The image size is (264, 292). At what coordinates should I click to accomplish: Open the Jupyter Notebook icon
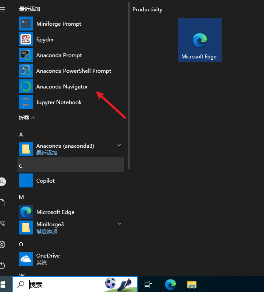pos(26,102)
